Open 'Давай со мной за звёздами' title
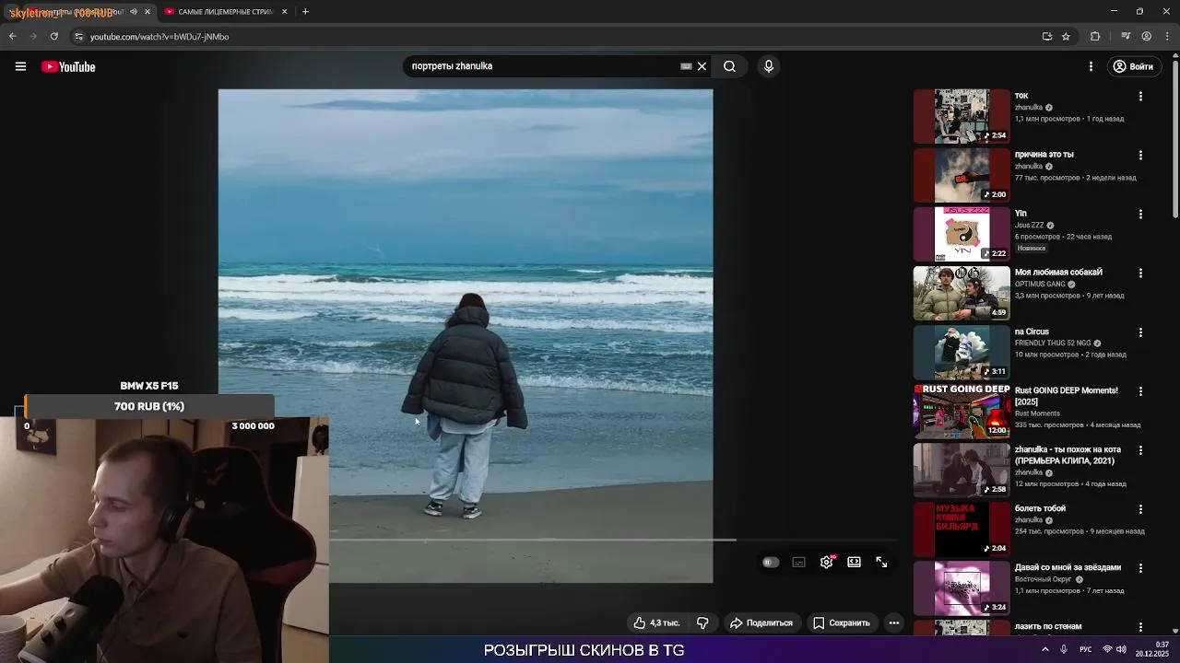The image size is (1180, 663). click(1068, 567)
